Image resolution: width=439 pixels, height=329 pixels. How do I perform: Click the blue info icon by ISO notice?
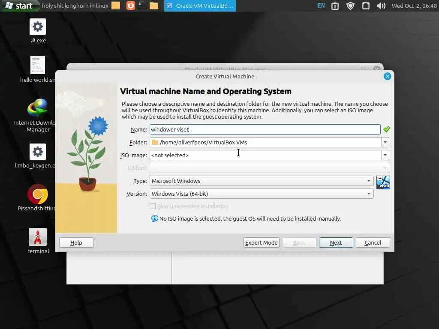(x=154, y=218)
